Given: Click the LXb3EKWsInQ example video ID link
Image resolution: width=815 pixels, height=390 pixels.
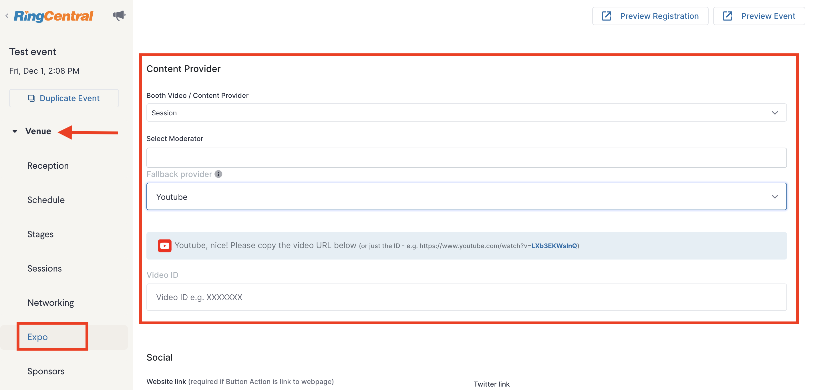Looking at the screenshot, I should click(554, 246).
